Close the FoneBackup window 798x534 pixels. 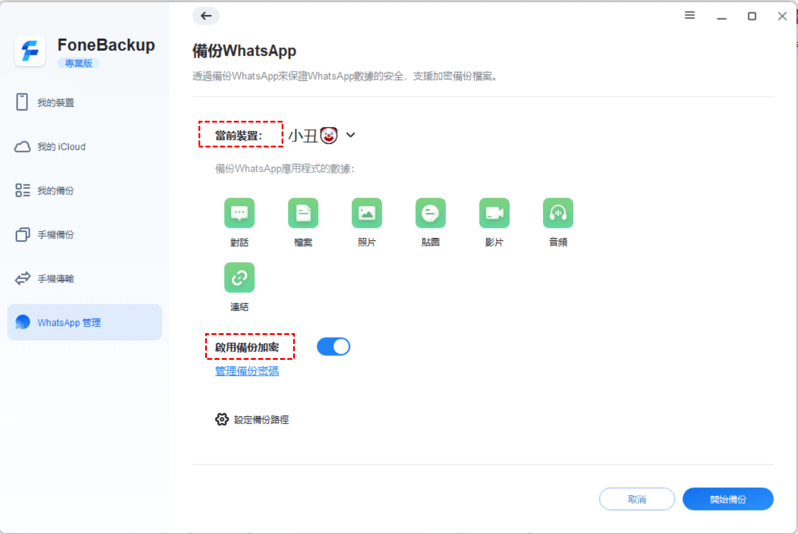point(783,16)
